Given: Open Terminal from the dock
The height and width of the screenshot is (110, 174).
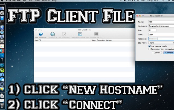Looking at the screenshot, I should click(2, 22).
